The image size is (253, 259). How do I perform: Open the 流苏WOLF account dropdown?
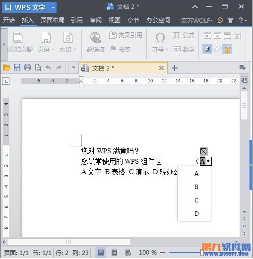(x=197, y=20)
